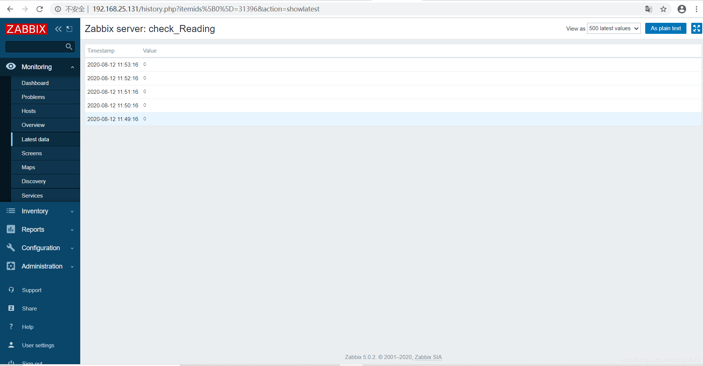Hide the sidebar using the compact-view icon
Viewport: 703px width, 366px height.
coord(69,29)
